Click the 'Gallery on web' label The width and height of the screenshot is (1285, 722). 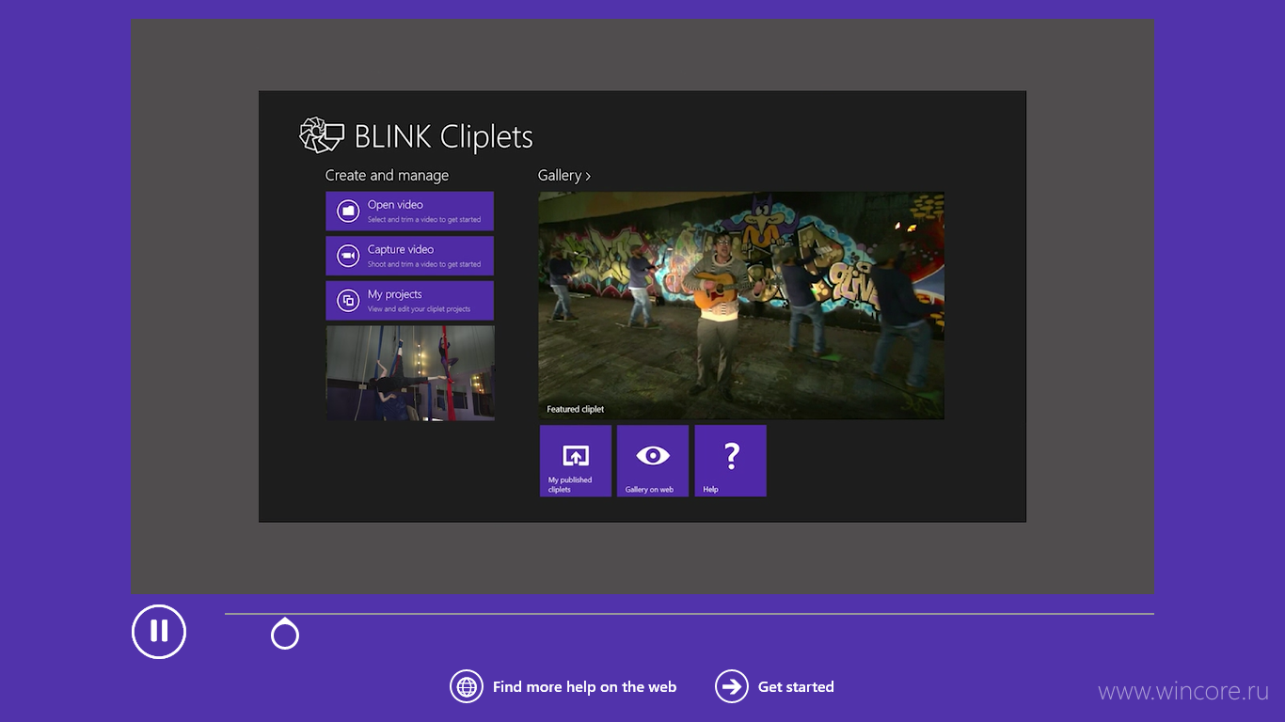(649, 490)
